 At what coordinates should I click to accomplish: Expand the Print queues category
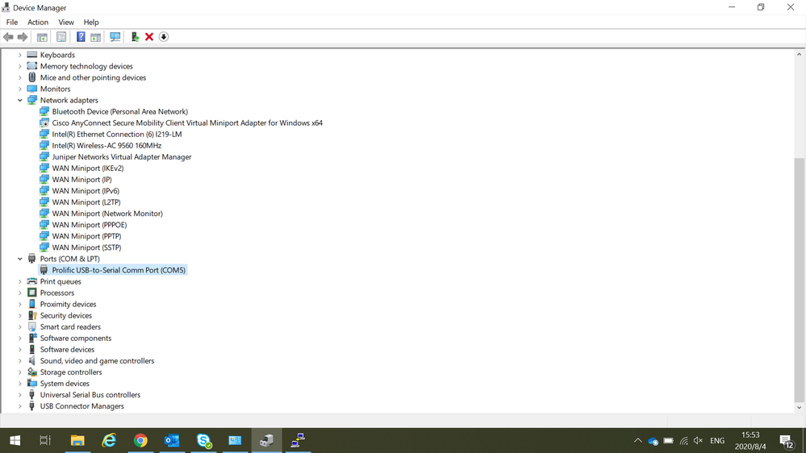20,281
